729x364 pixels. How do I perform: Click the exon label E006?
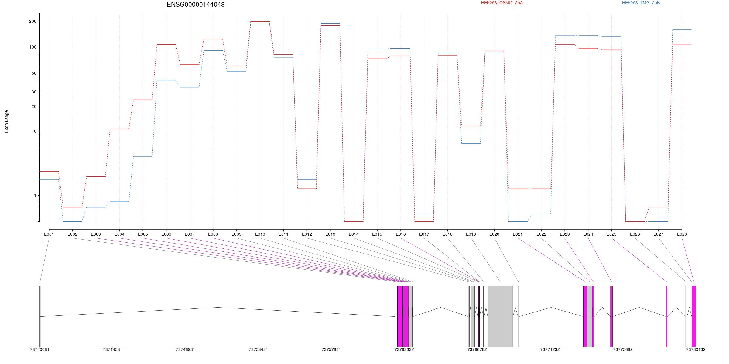tap(166, 234)
